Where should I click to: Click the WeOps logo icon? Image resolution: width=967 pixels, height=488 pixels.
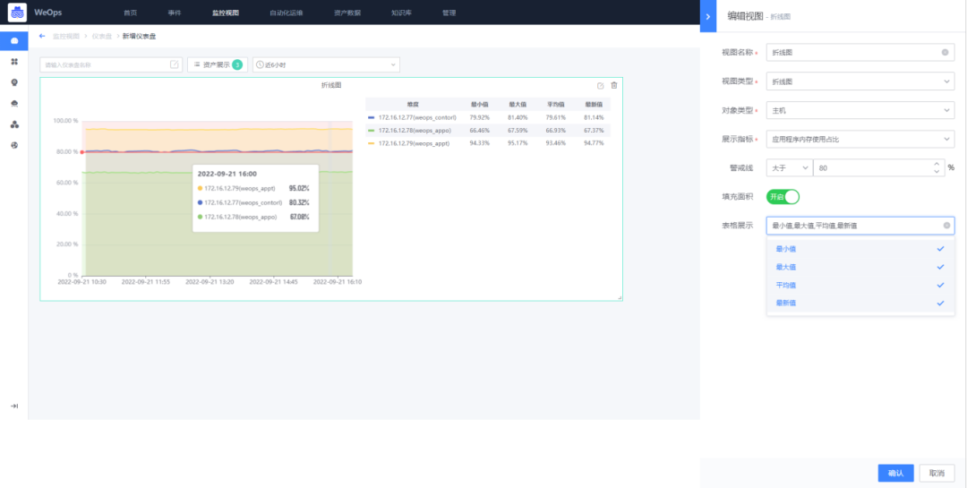pos(17,13)
